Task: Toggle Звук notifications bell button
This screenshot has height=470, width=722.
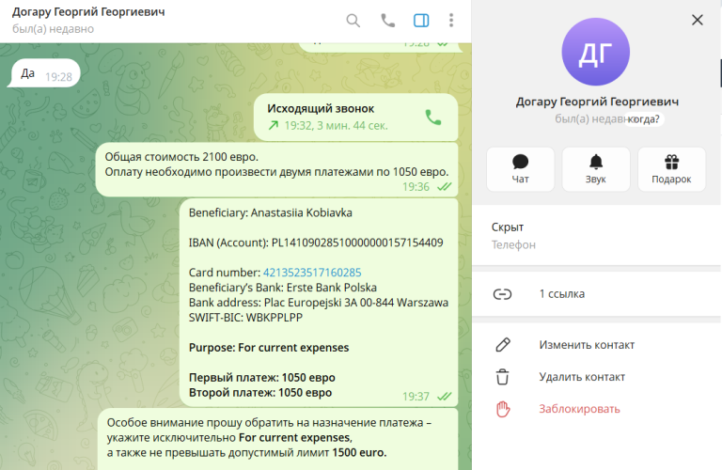Action: click(x=596, y=169)
